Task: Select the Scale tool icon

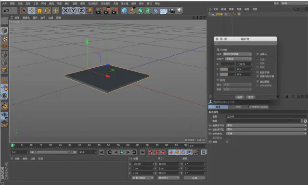Action: coord(39,11)
